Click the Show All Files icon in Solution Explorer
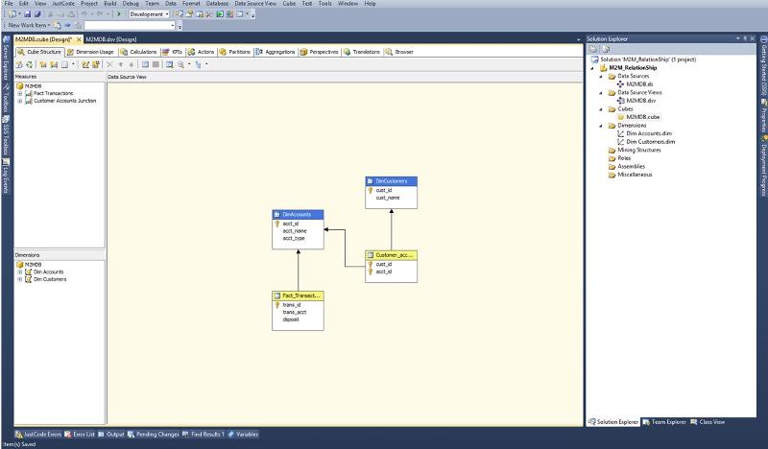This screenshot has height=449, width=768. click(x=606, y=50)
